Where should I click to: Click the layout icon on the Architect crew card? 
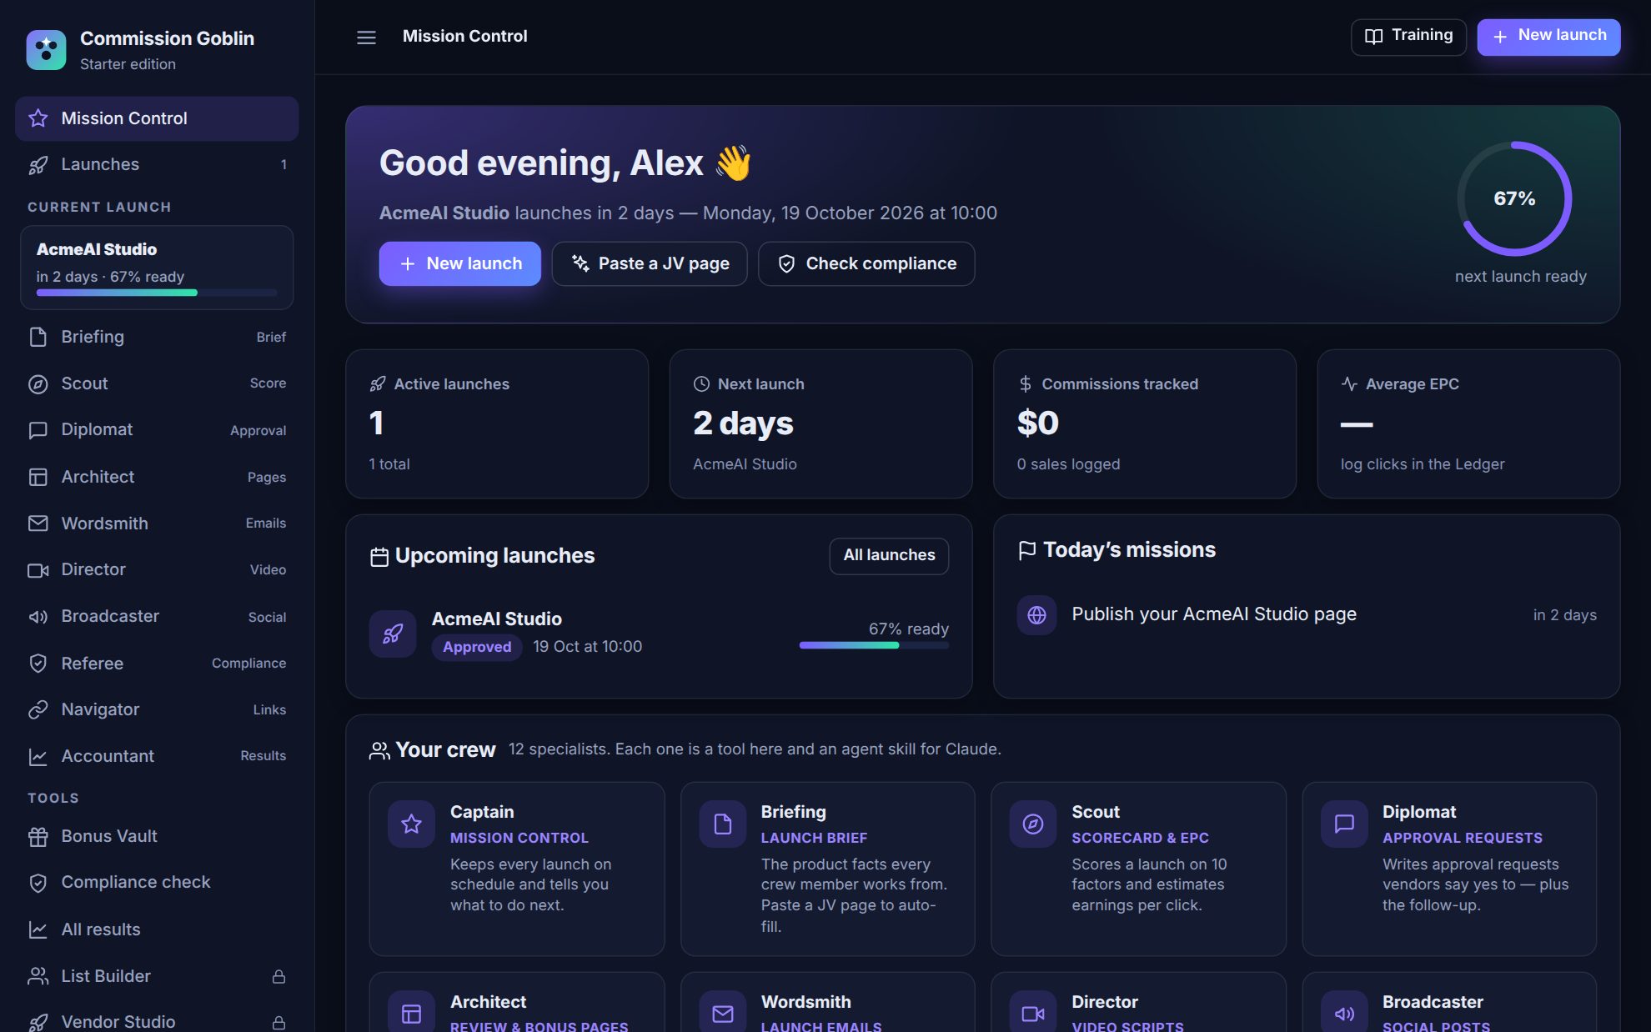click(x=411, y=1012)
